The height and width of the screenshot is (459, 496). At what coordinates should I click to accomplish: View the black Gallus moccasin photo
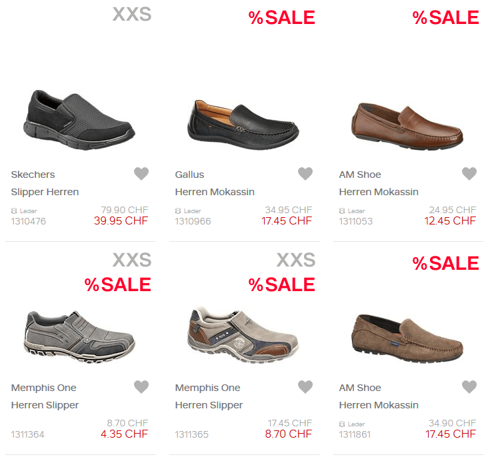click(245, 120)
